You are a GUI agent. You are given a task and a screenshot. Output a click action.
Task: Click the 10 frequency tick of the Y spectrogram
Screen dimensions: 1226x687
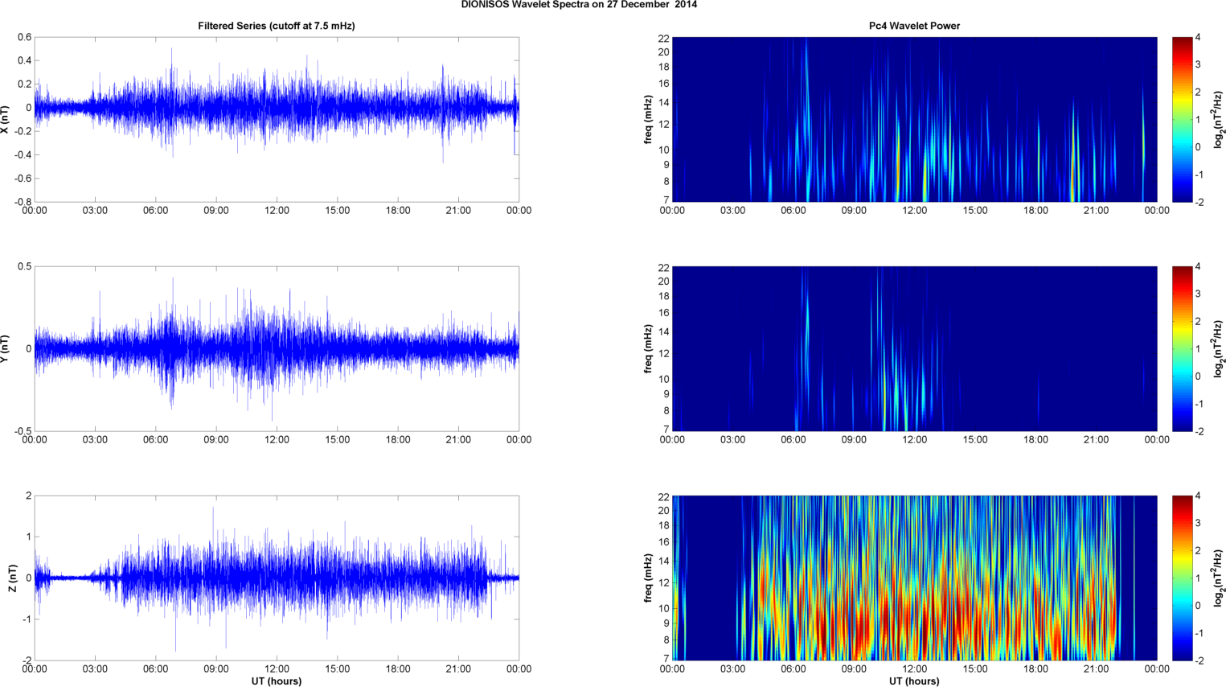tap(663, 379)
